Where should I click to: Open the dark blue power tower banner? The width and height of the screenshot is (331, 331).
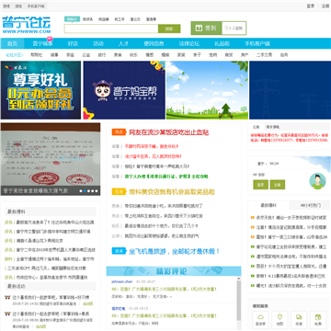pos(290,90)
